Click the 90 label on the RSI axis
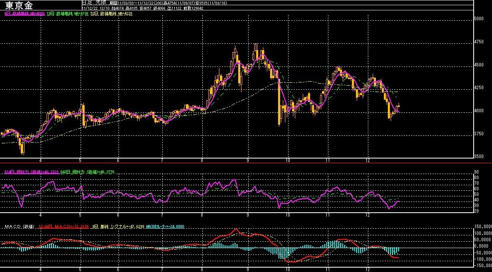Viewport: 492px width, 272px height. click(x=476, y=172)
